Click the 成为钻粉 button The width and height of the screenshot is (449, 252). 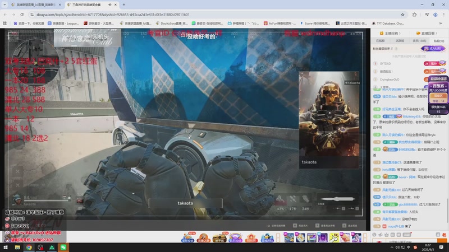point(433,49)
